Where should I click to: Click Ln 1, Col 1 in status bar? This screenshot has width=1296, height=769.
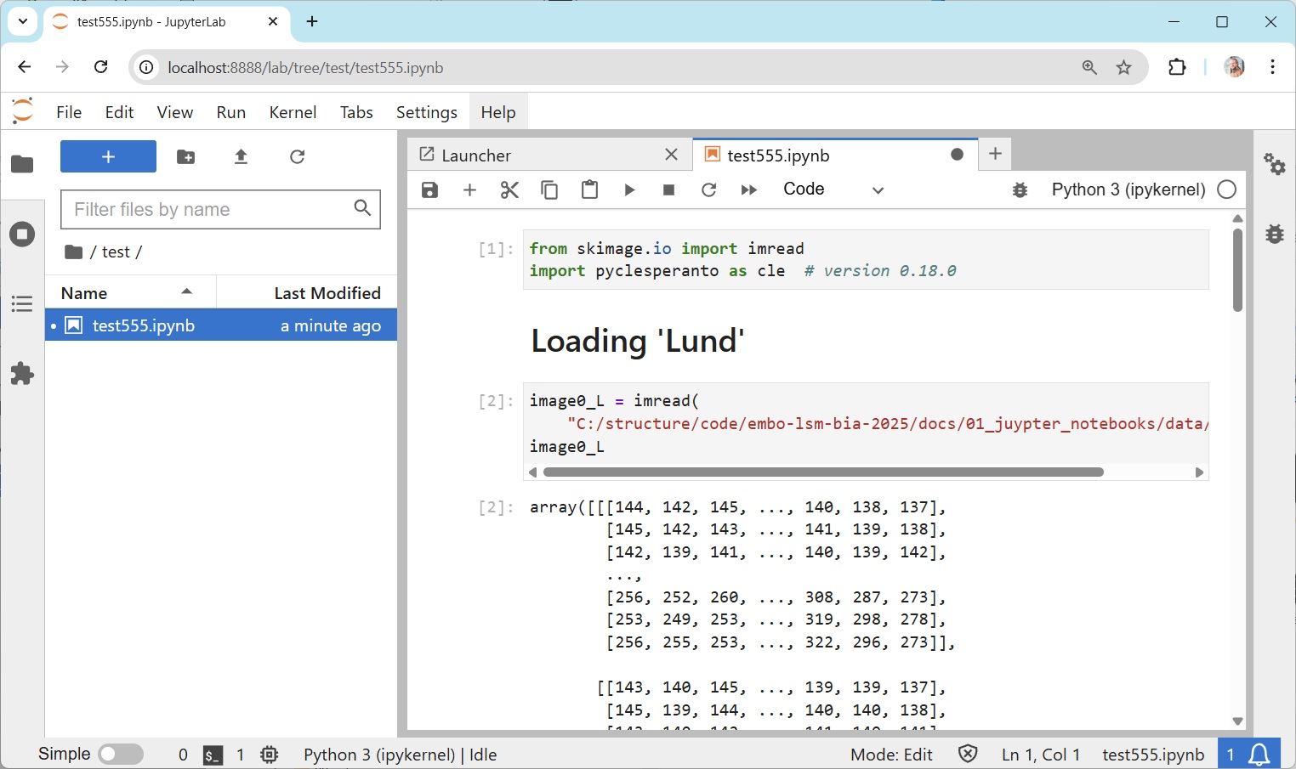1041,755
